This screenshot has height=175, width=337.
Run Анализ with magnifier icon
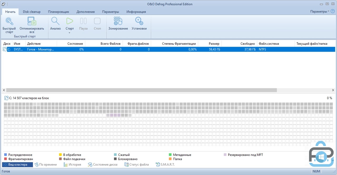pyautogui.click(x=55, y=21)
